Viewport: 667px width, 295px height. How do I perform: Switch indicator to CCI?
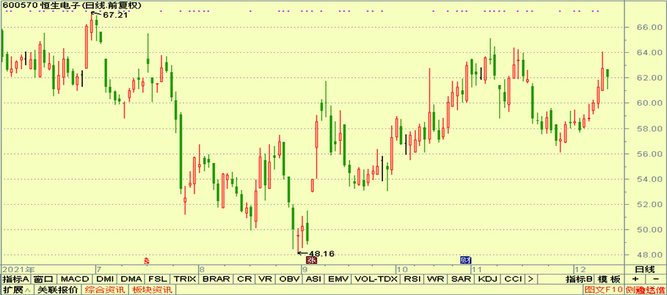514,280
